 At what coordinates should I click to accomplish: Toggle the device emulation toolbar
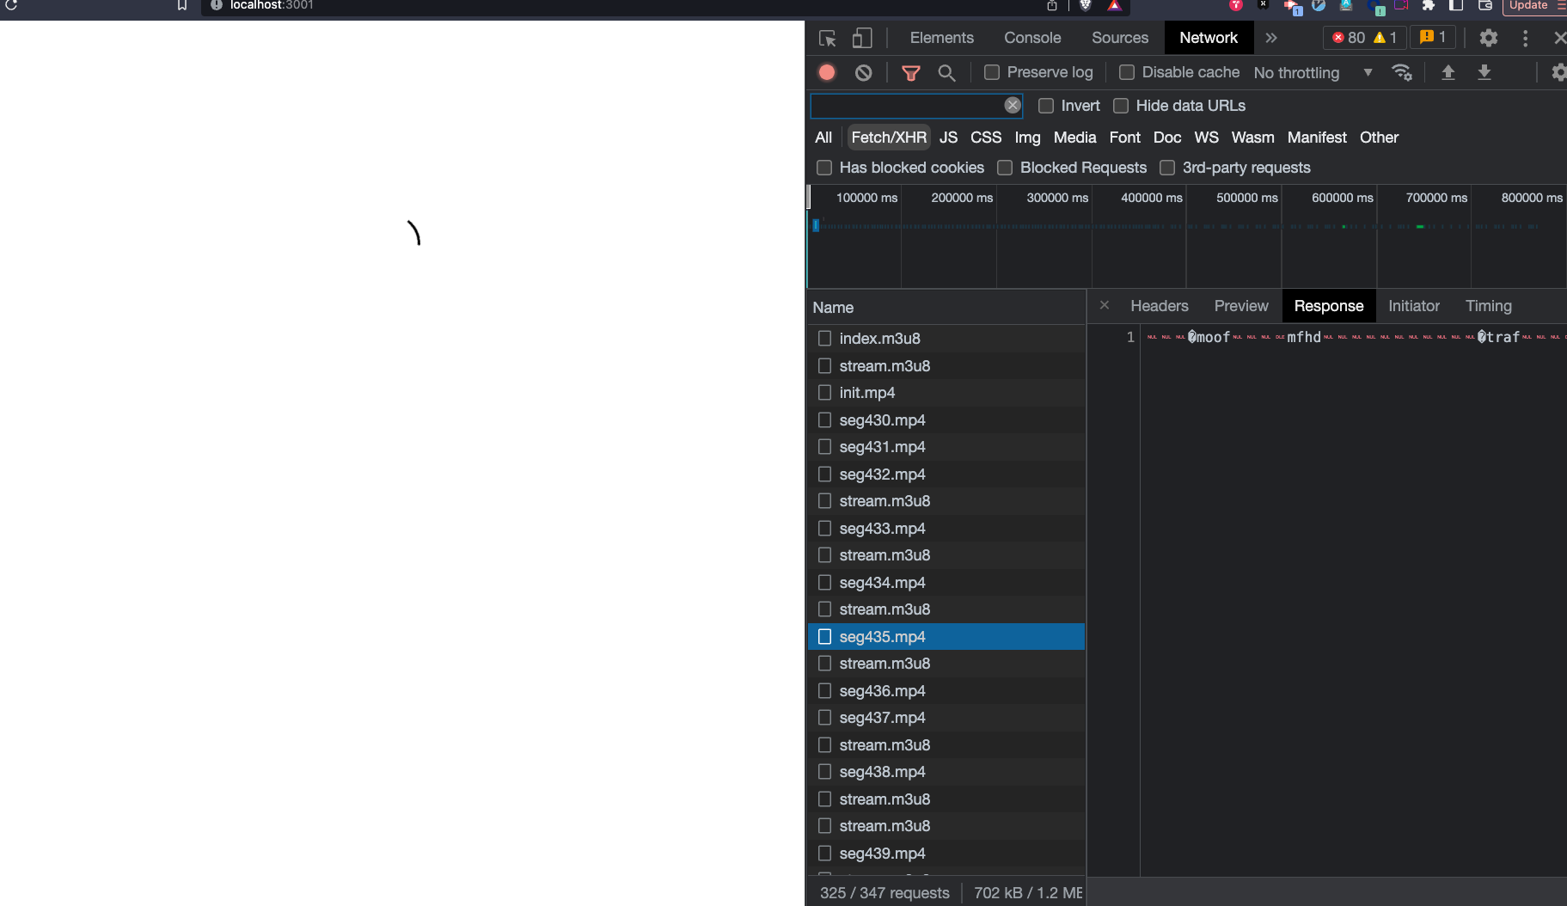tap(862, 38)
